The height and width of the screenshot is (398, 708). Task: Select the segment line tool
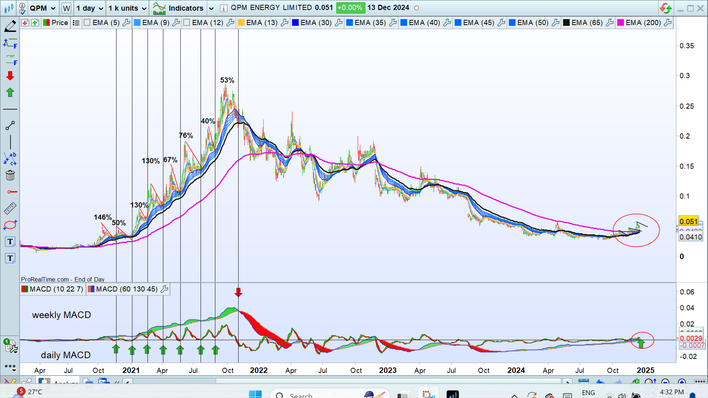(x=10, y=126)
